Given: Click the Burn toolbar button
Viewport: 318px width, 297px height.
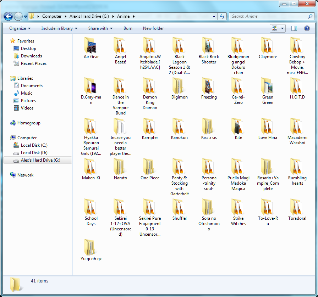Looking at the screenshot, I should [x=128, y=28].
